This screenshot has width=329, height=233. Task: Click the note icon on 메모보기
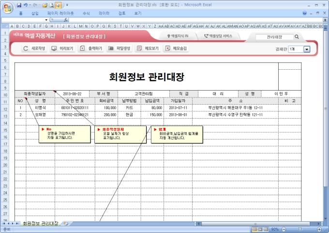[139, 48]
